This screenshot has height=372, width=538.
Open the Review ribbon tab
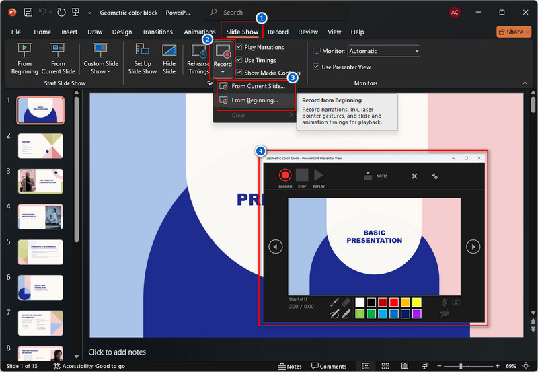tap(308, 32)
